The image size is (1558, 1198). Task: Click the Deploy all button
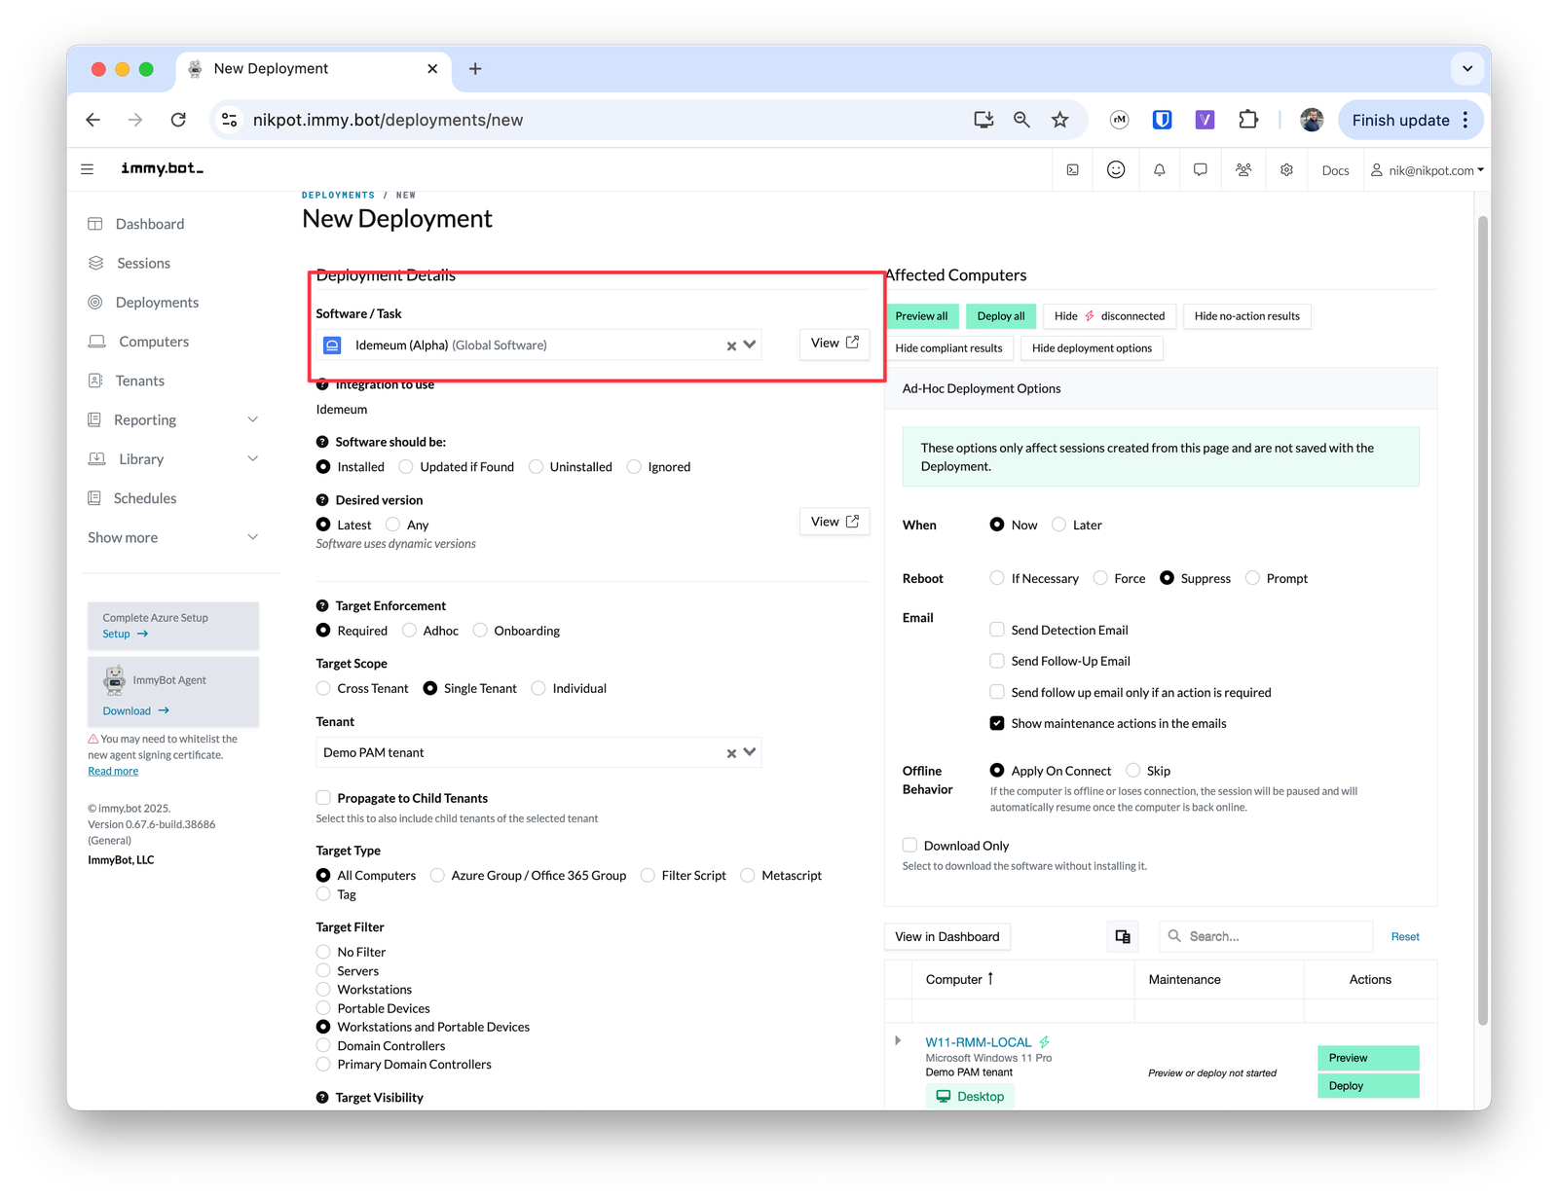[1001, 316]
